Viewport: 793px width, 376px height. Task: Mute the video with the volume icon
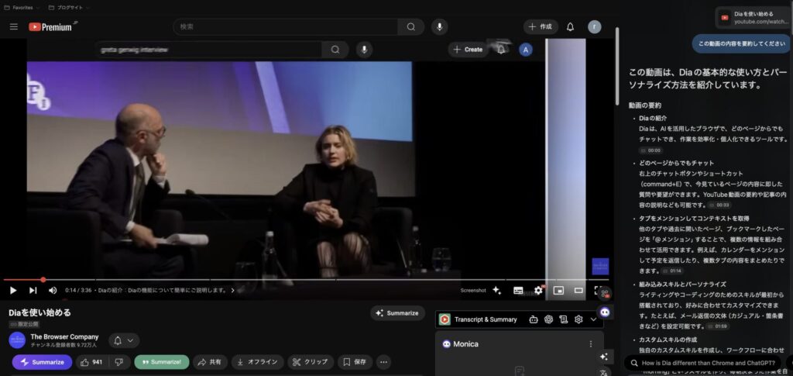pos(53,291)
